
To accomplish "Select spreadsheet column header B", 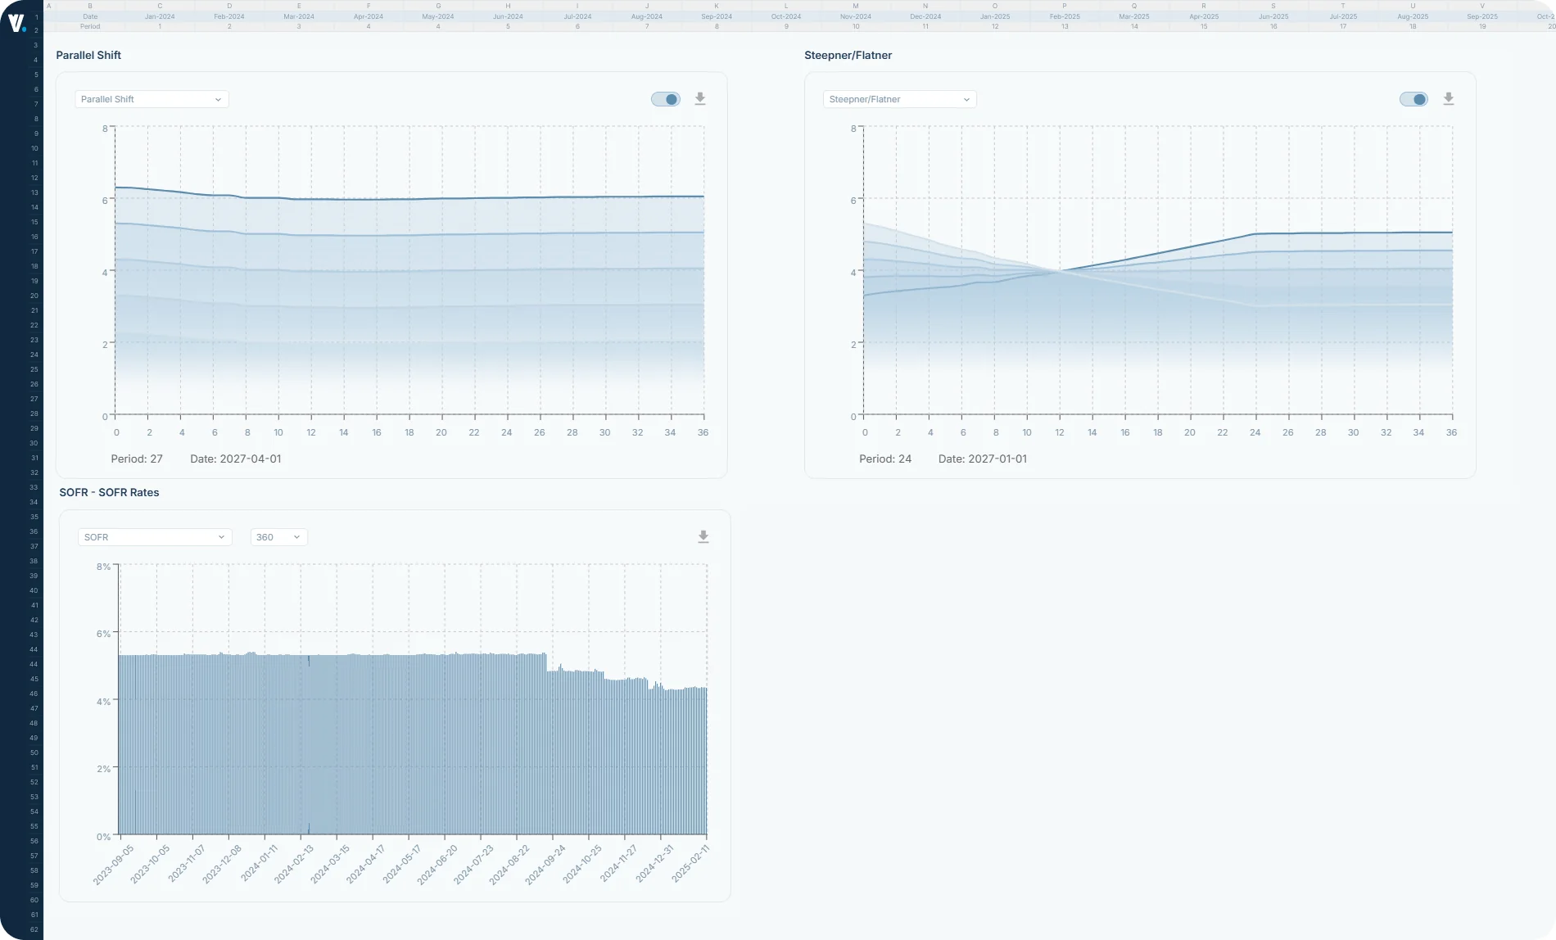I will 90,6.
